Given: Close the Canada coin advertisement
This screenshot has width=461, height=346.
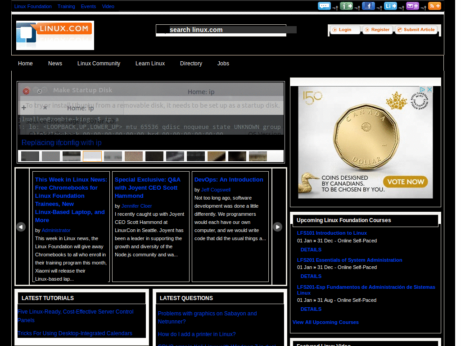Looking at the screenshot, I should coord(429,90).
